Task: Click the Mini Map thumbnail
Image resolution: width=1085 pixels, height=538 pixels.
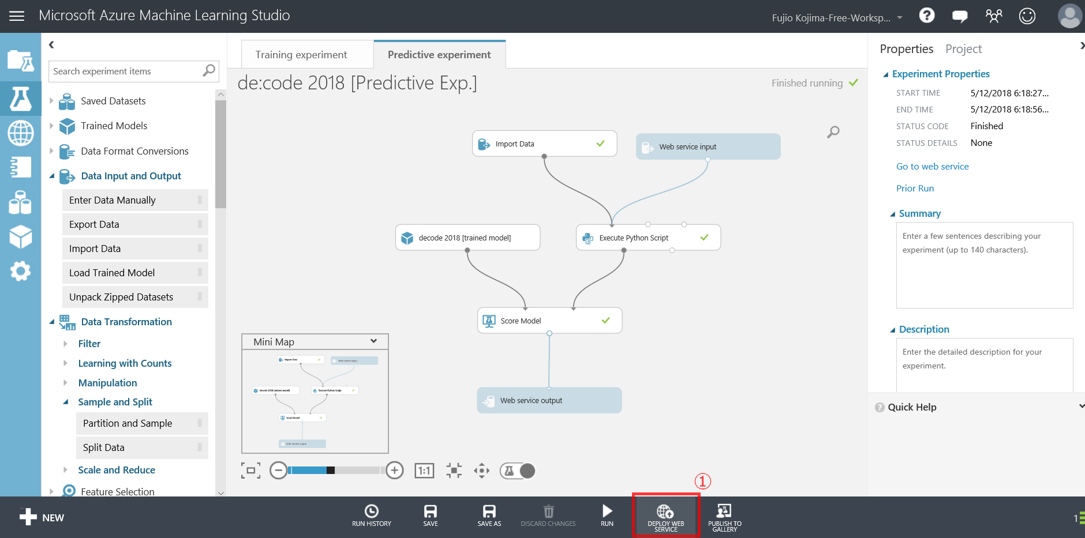Action: coord(315,401)
